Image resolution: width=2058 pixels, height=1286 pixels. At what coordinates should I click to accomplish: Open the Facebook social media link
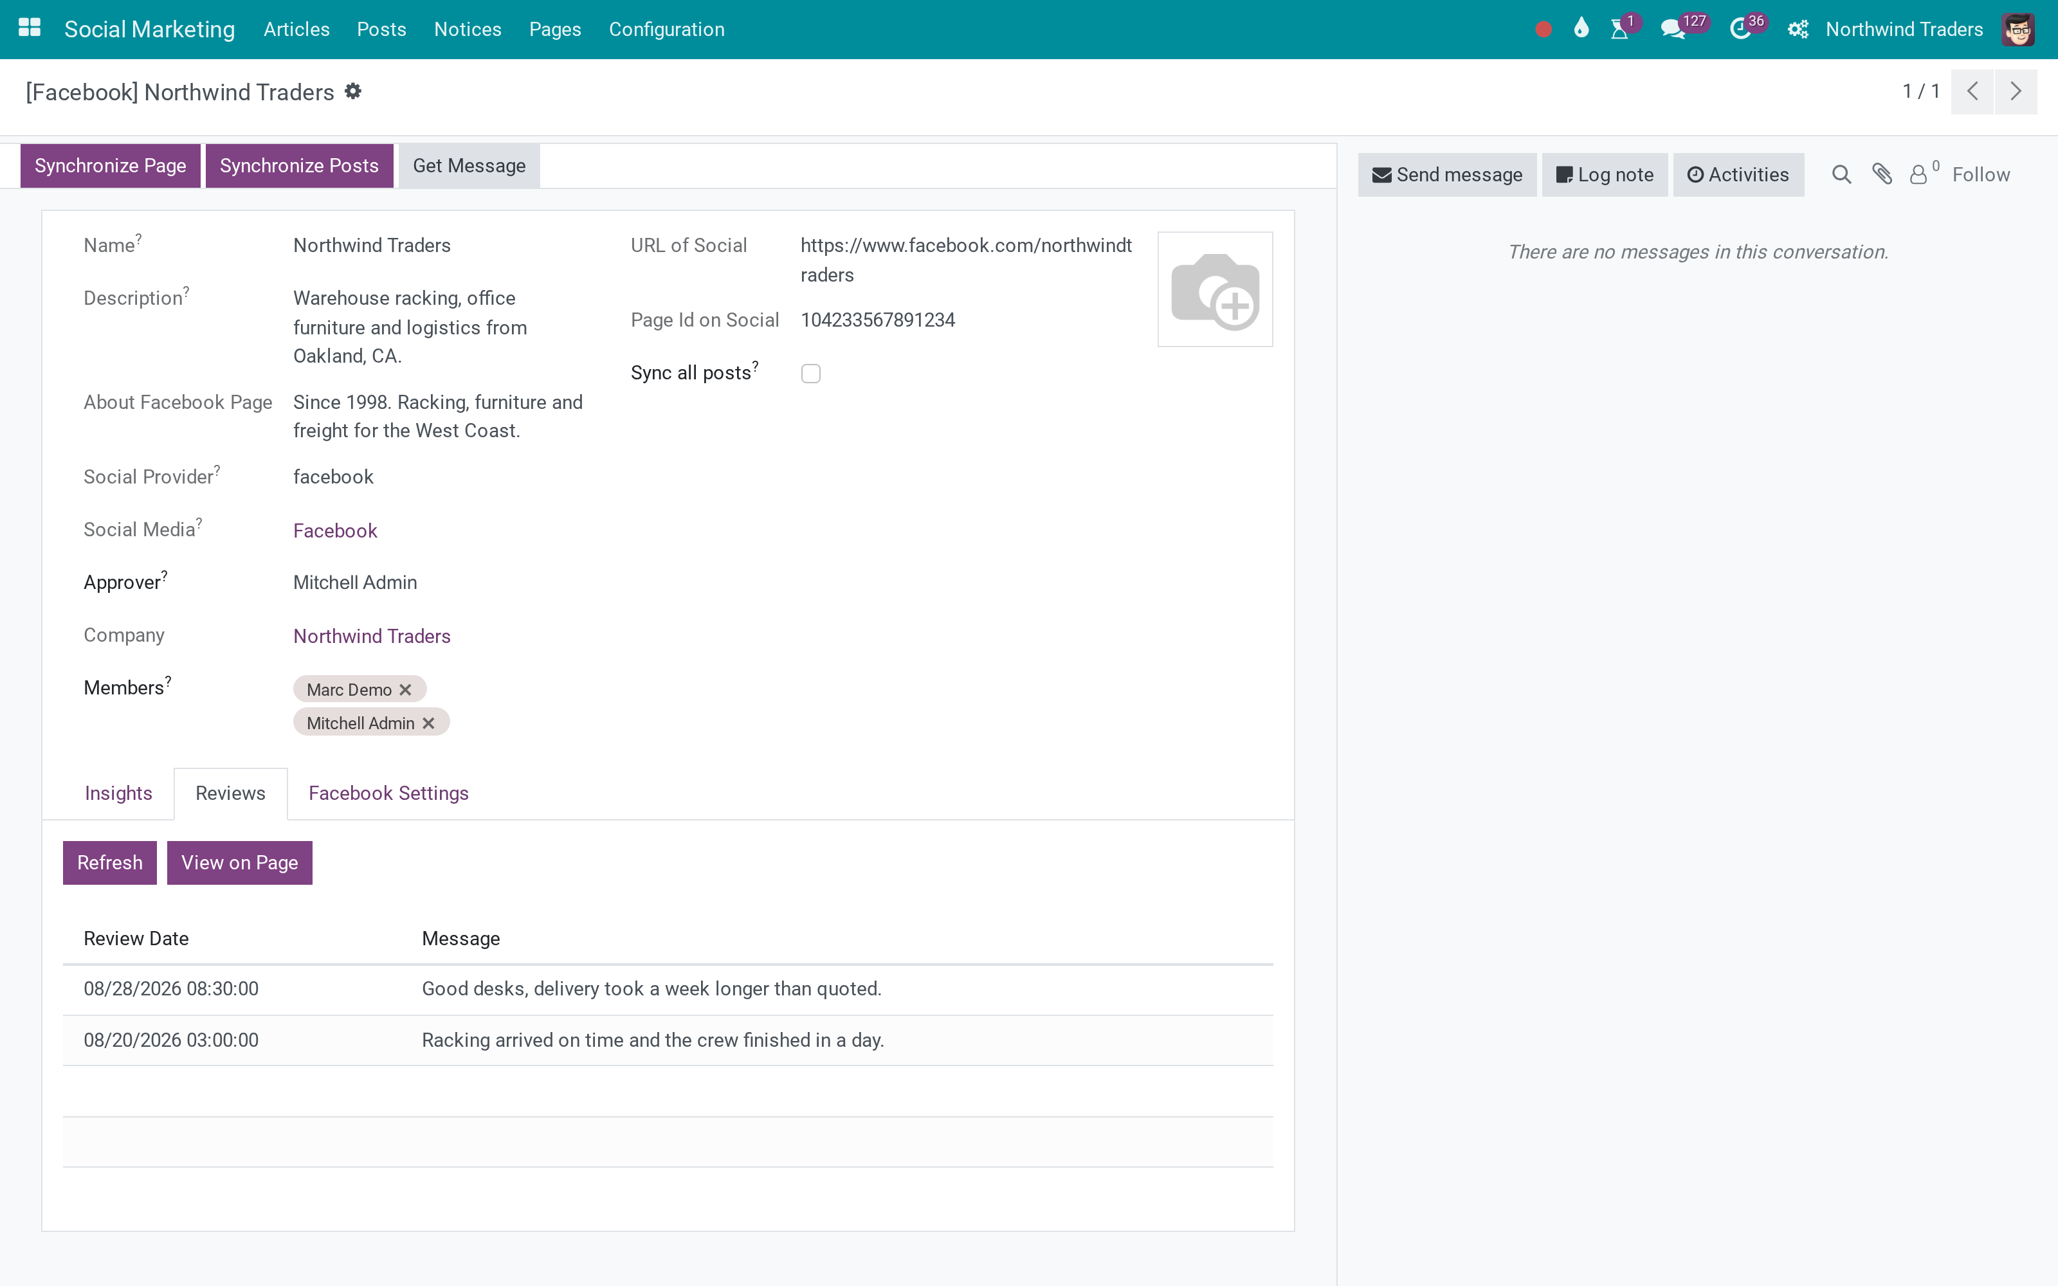point(335,530)
